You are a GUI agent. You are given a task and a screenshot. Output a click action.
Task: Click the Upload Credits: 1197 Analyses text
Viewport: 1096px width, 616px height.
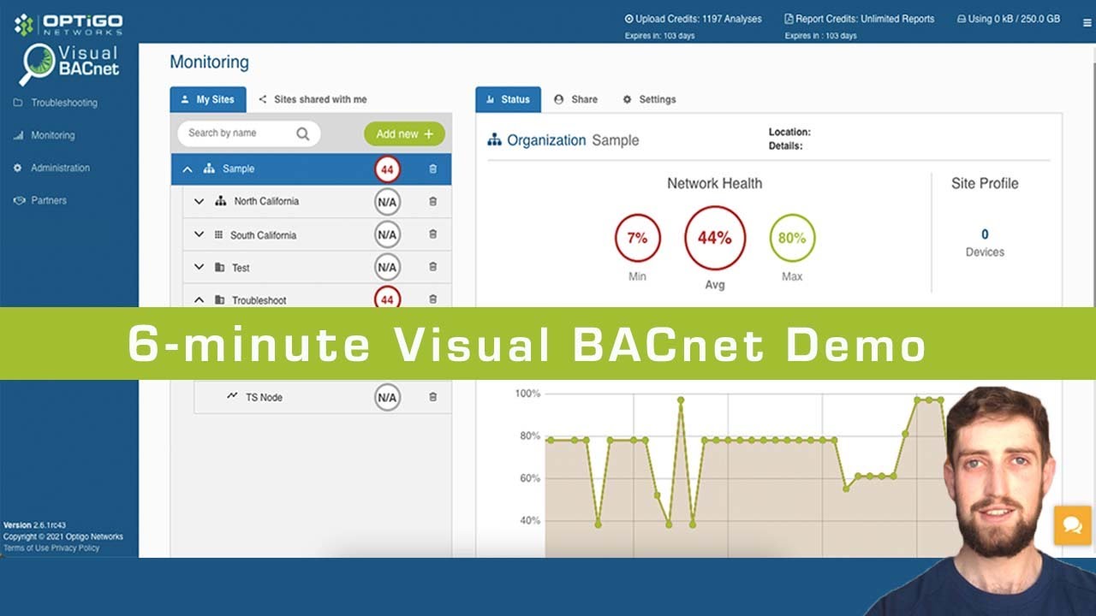point(693,19)
